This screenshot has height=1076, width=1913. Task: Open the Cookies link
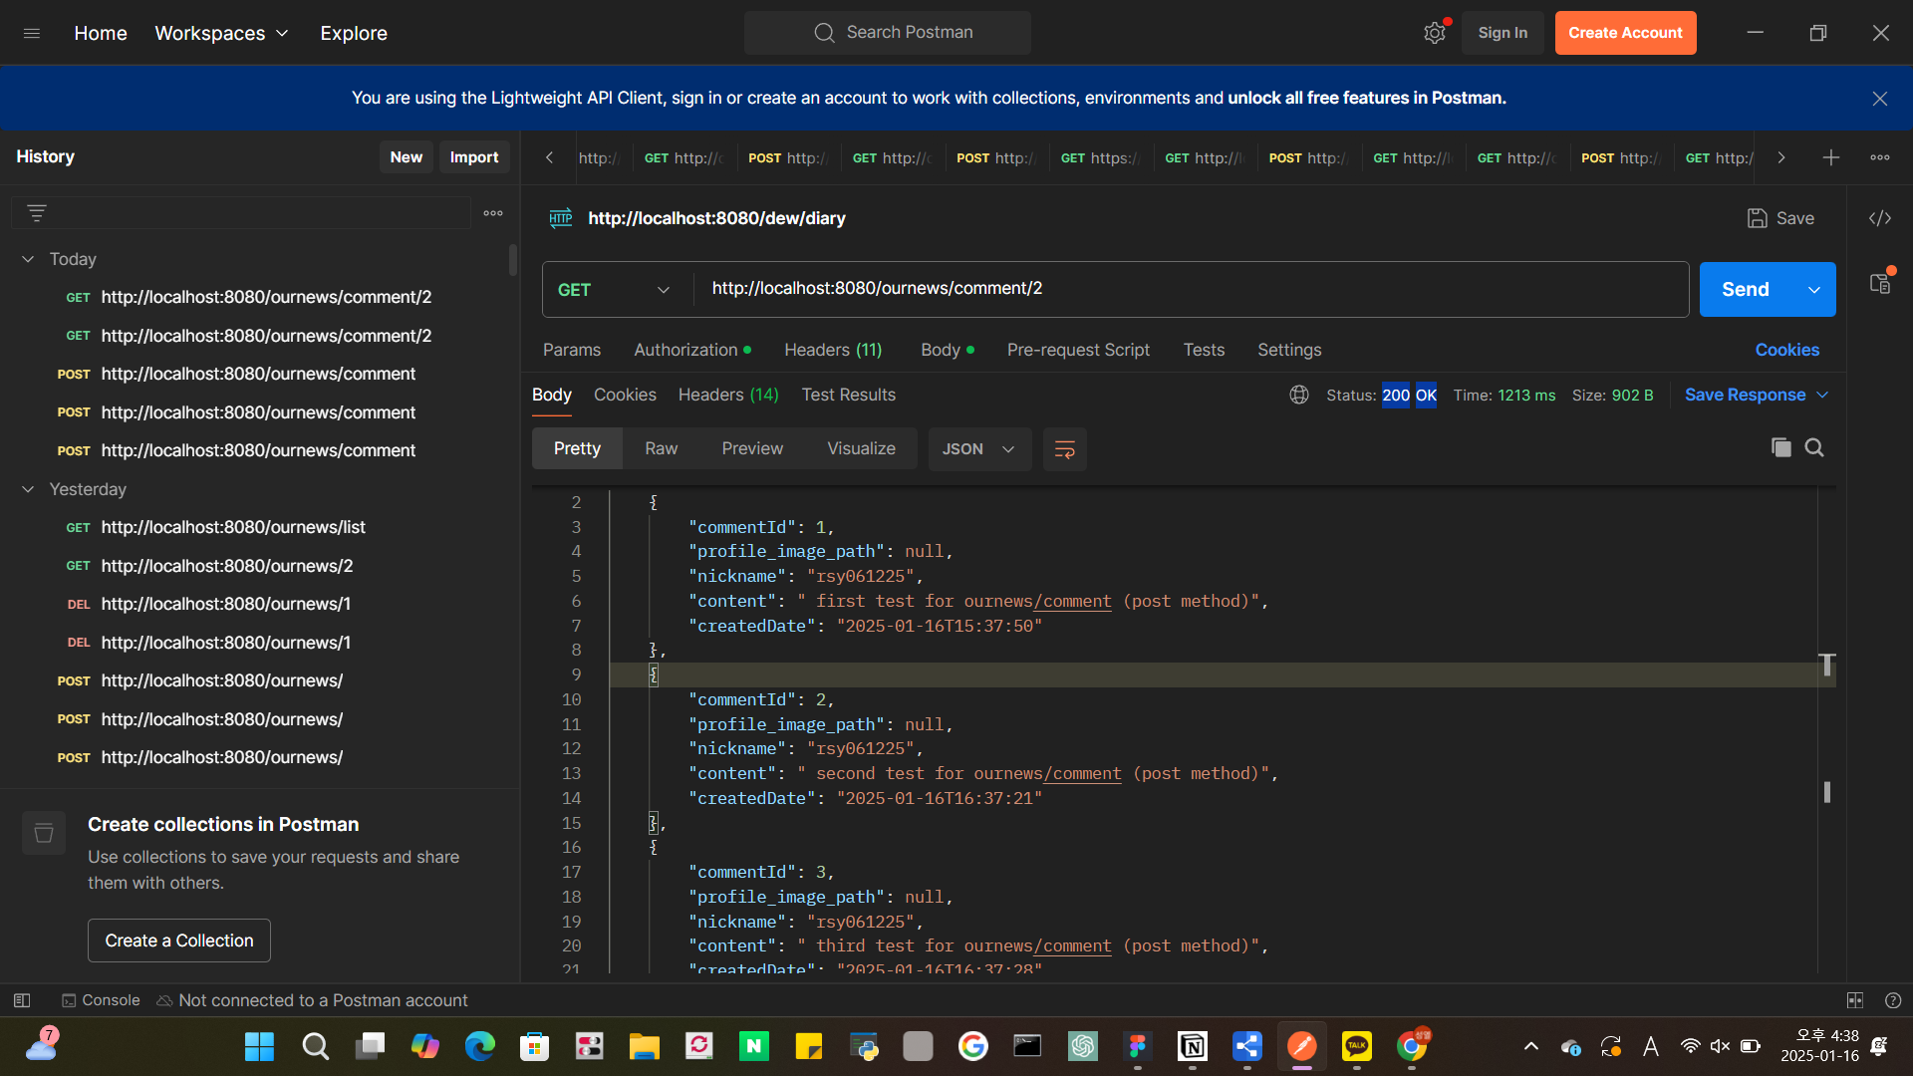(1787, 350)
